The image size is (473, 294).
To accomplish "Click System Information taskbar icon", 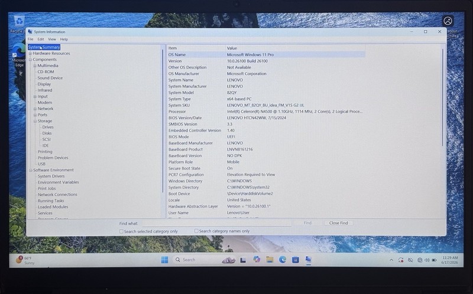I will point(308,259).
